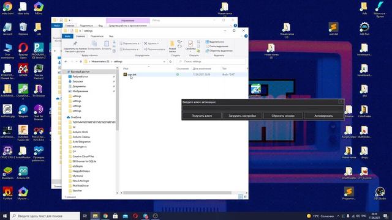Close the activation key dialog
The height and width of the screenshot is (220, 392).
pyautogui.click(x=341, y=101)
